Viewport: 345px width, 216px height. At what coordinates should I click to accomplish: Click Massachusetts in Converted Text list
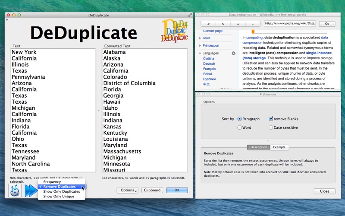click(122, 152)
